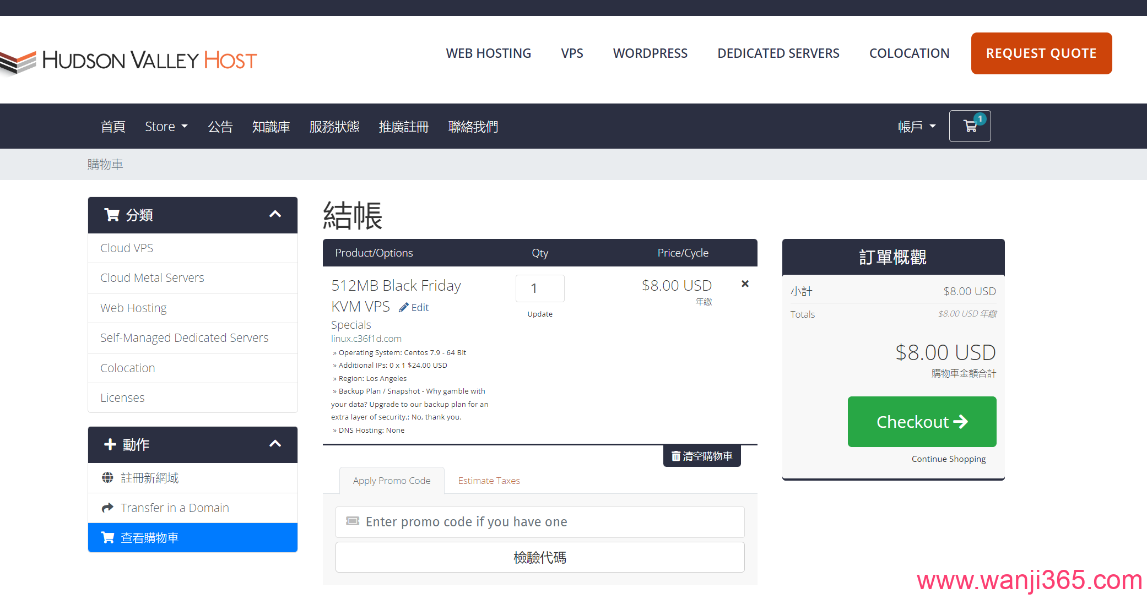
Task: Click the plus icon beside 動作 heading
Action: point(110,444)
